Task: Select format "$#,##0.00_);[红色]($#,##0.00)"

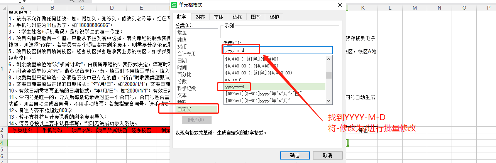Action: (274, 73)
